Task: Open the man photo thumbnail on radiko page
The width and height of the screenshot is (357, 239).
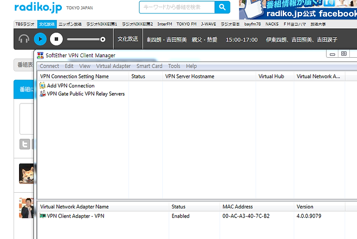Action: point(26,208)
